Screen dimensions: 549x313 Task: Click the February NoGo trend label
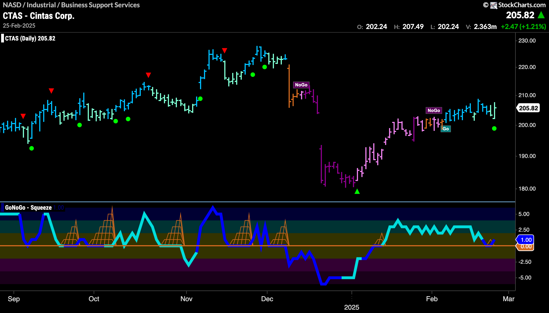434,110
